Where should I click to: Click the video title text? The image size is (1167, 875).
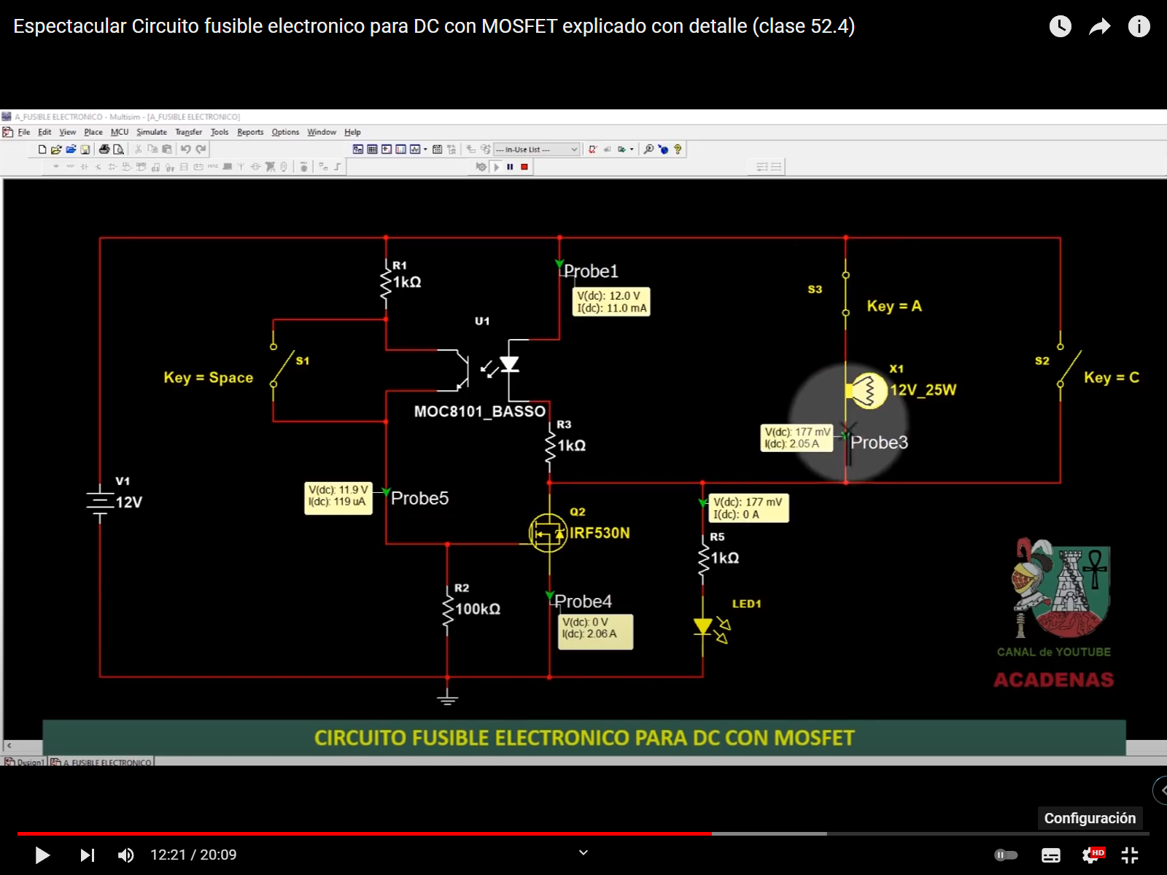click(x=434, y=26)
